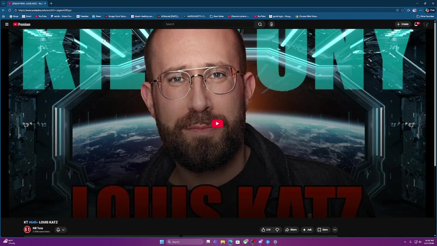This screenshot has height=246, width=437.
Task: Click the browser address bar URL
Action: tap(45, 10)
